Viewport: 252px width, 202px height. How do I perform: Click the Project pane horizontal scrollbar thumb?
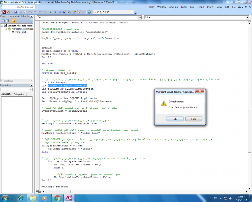8,80
